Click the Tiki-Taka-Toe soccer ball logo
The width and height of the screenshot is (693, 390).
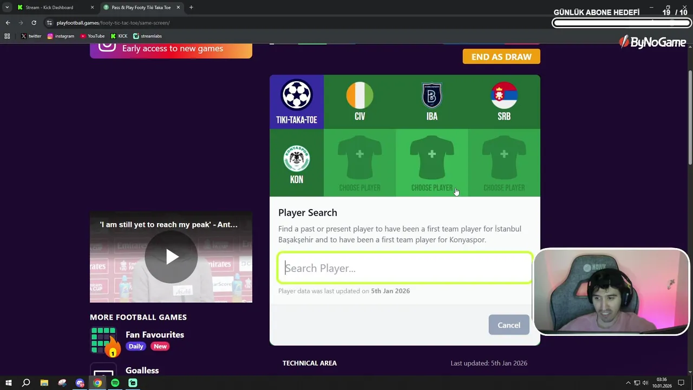point(297,95)
